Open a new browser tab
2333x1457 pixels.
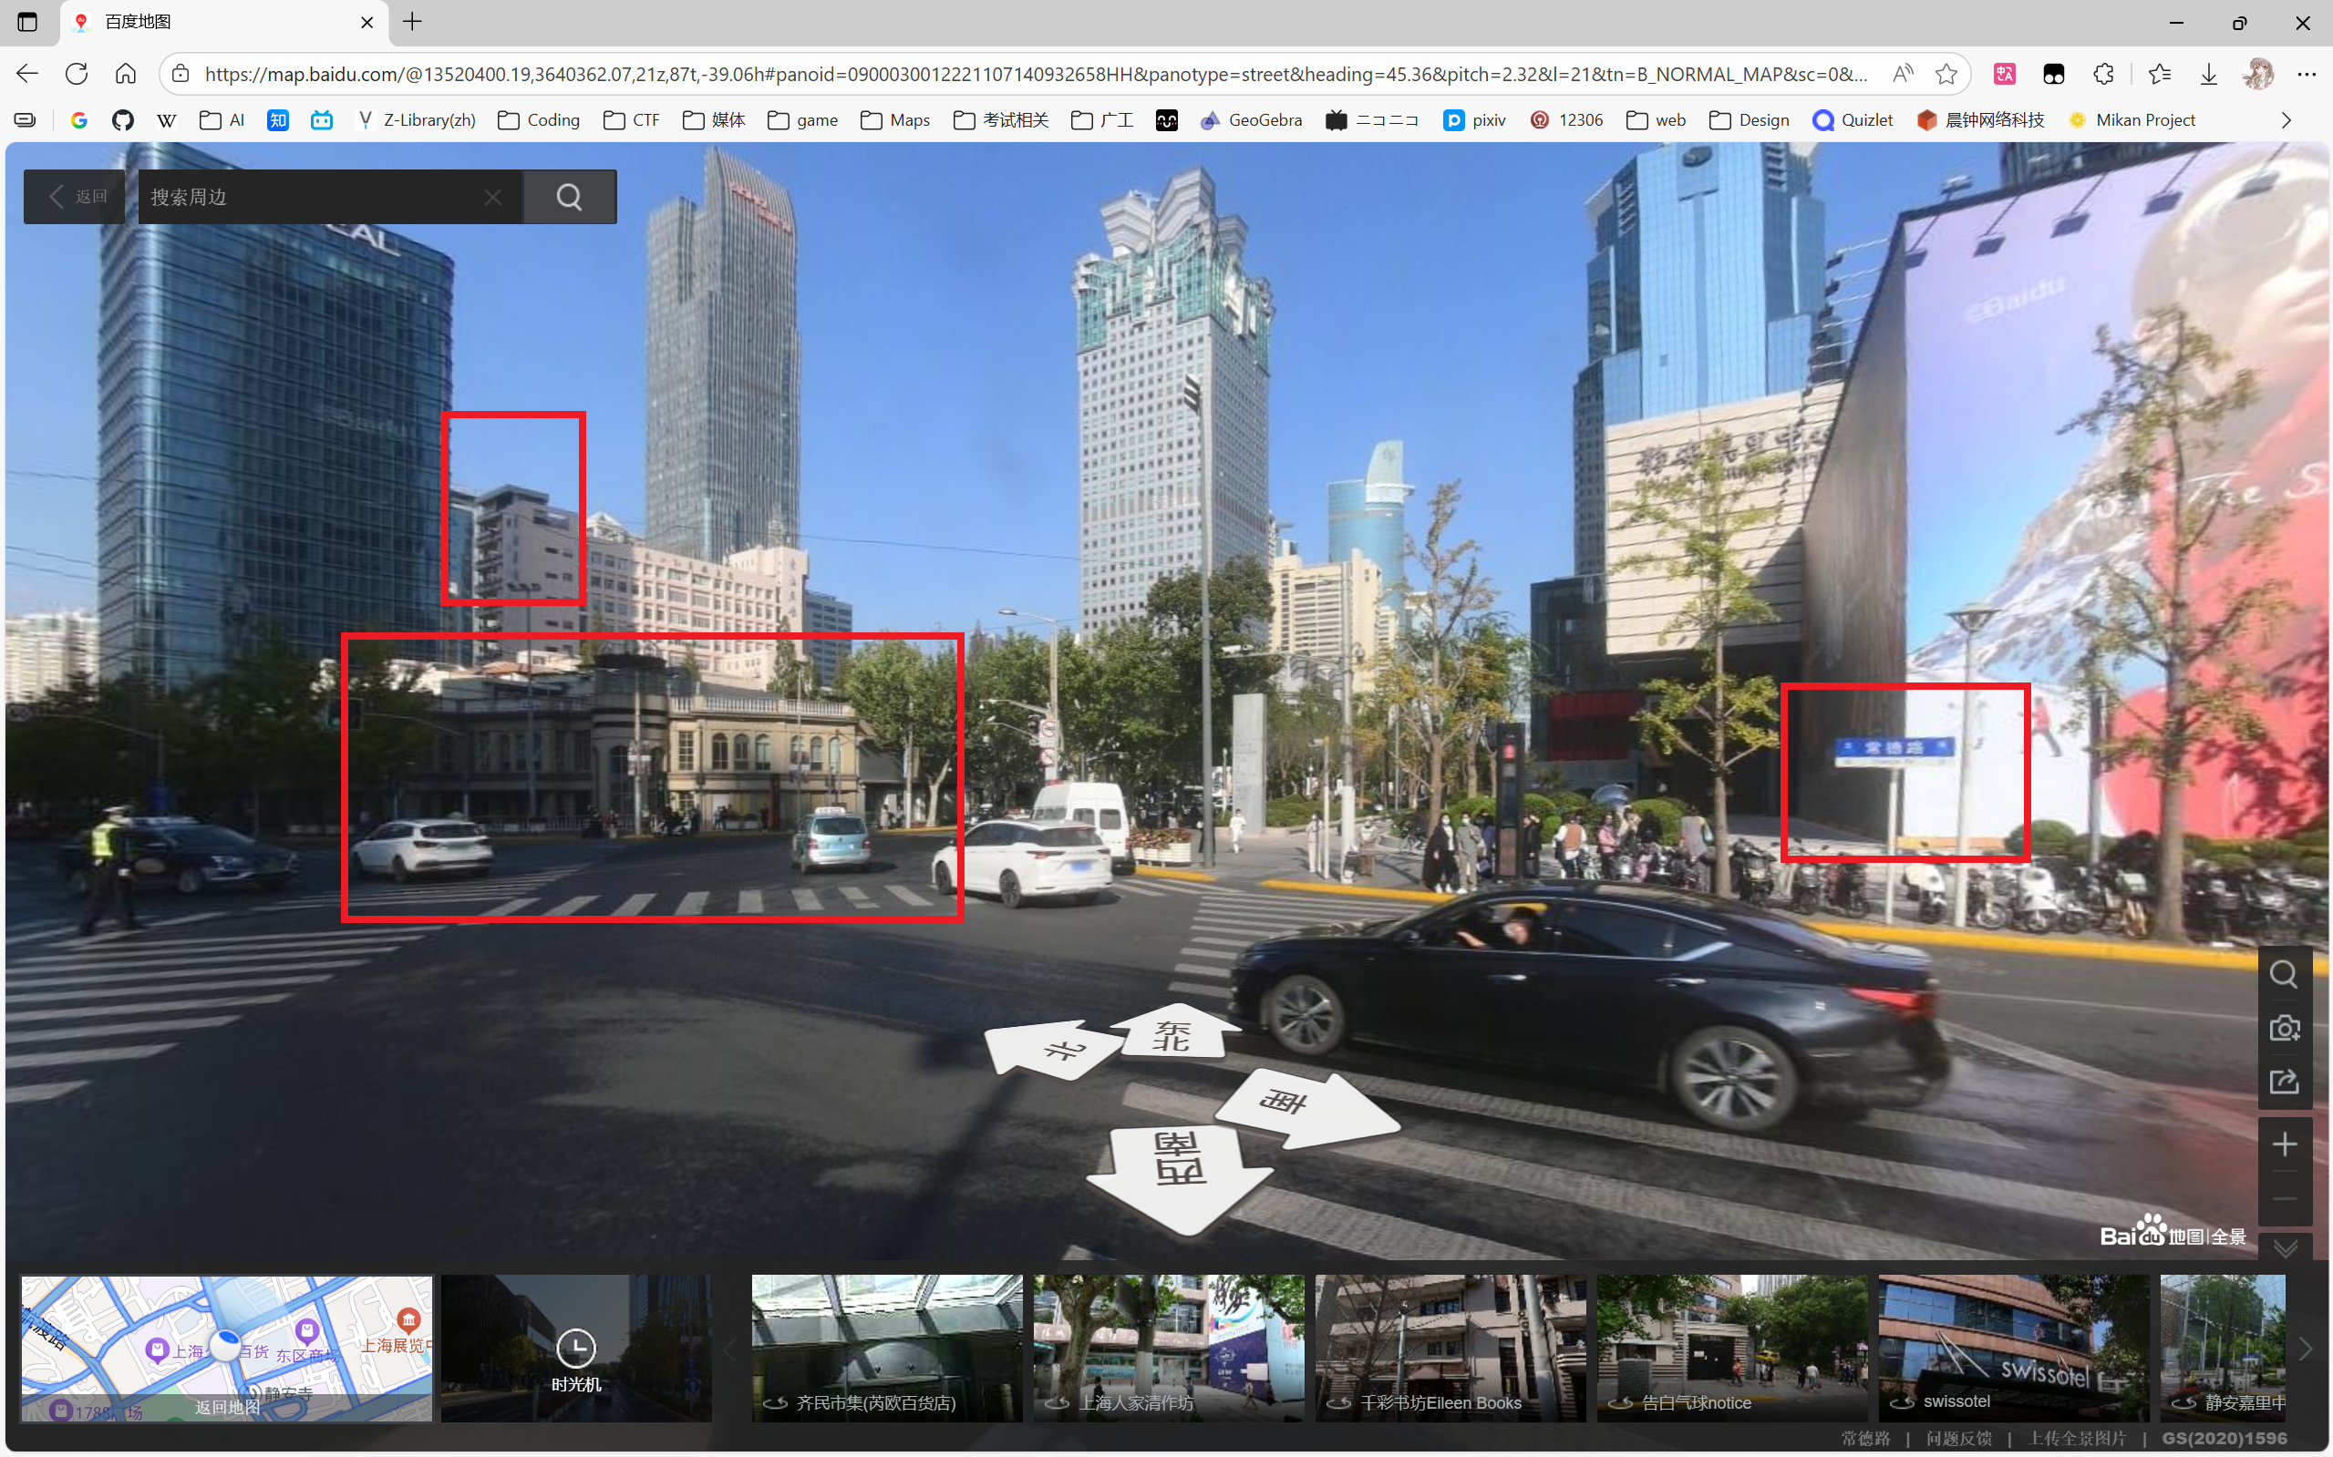412,22
